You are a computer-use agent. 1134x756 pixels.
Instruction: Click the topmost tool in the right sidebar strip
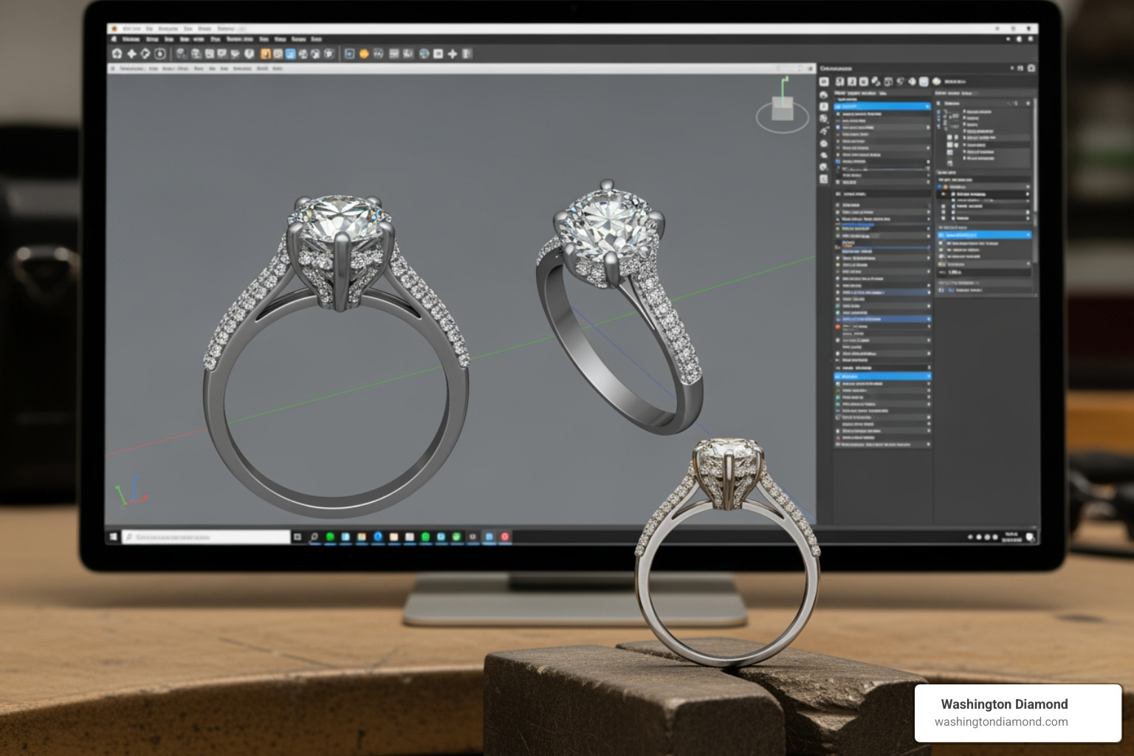click(824, 81)
